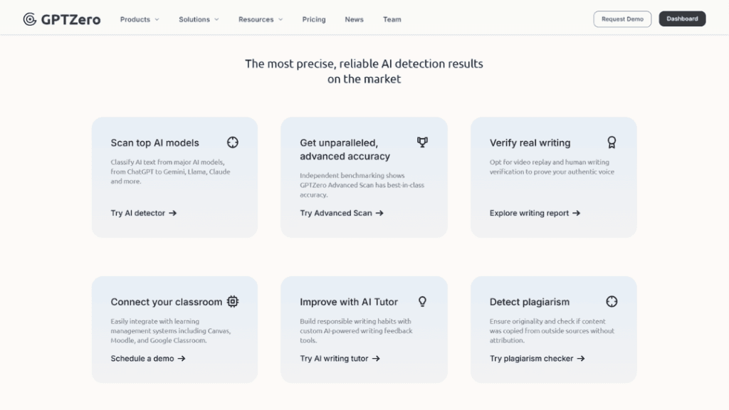Click the Get unparalleled, advanced accuracy heading
The image size is (729, 410).
(345, 149)
